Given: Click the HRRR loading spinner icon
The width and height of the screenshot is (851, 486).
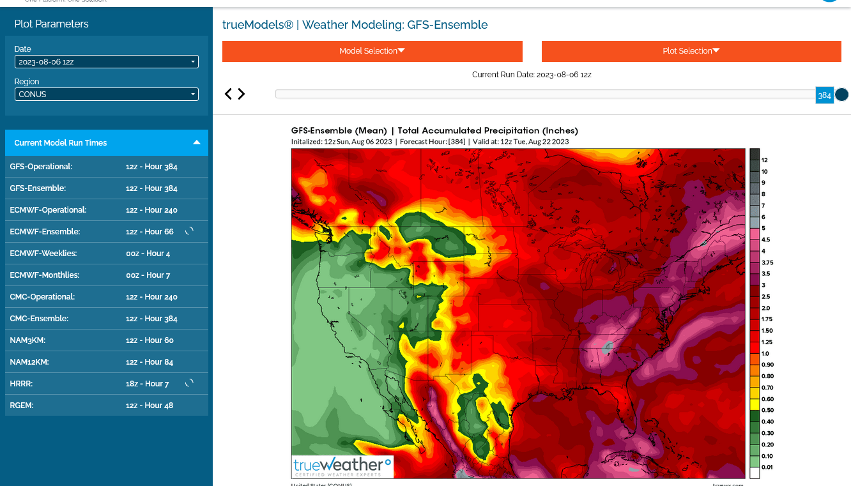Looking at the screenshot, I should click(189, 383).
